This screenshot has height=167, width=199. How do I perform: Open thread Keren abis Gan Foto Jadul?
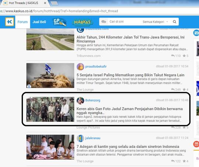130,111
